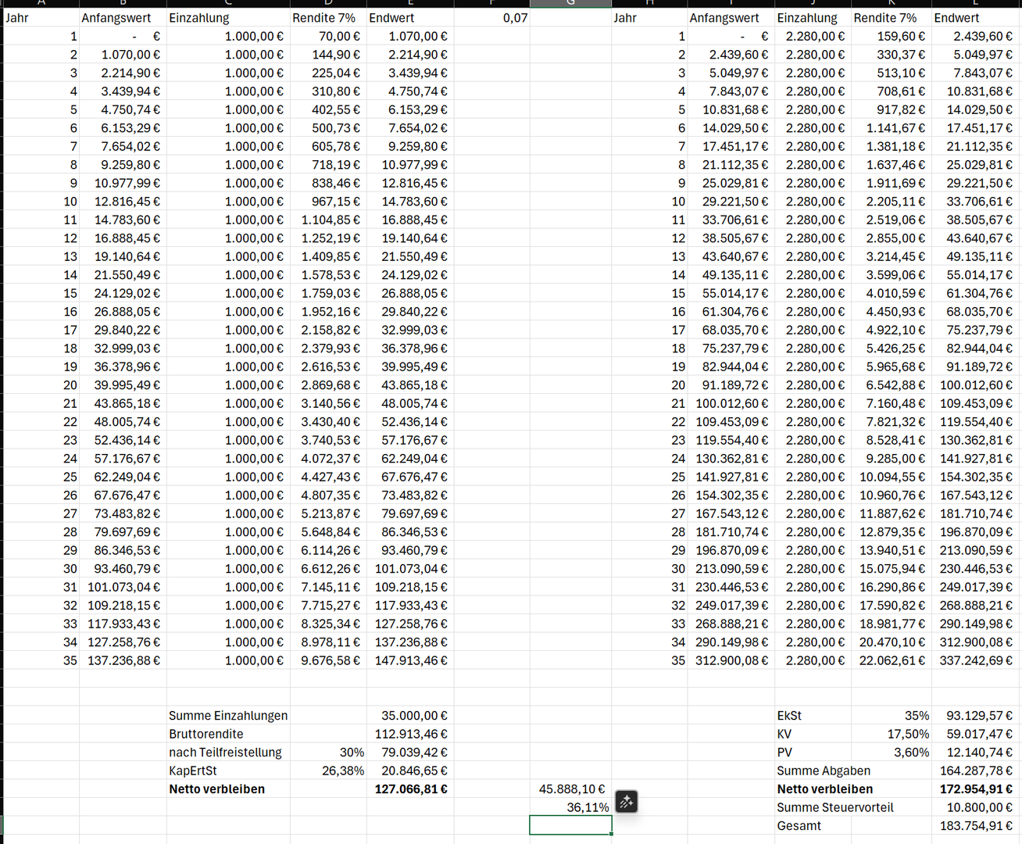
Task: Click the 'Summe Einzahlungen' label cell
Action: pos(227,716)
